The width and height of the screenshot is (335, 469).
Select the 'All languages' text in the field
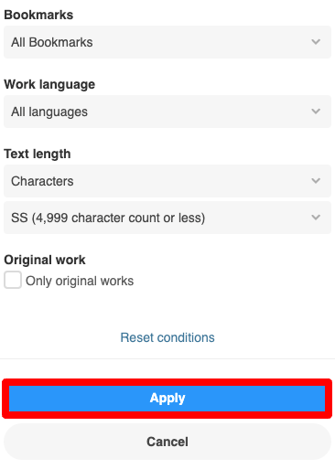(x=49, y=112)
